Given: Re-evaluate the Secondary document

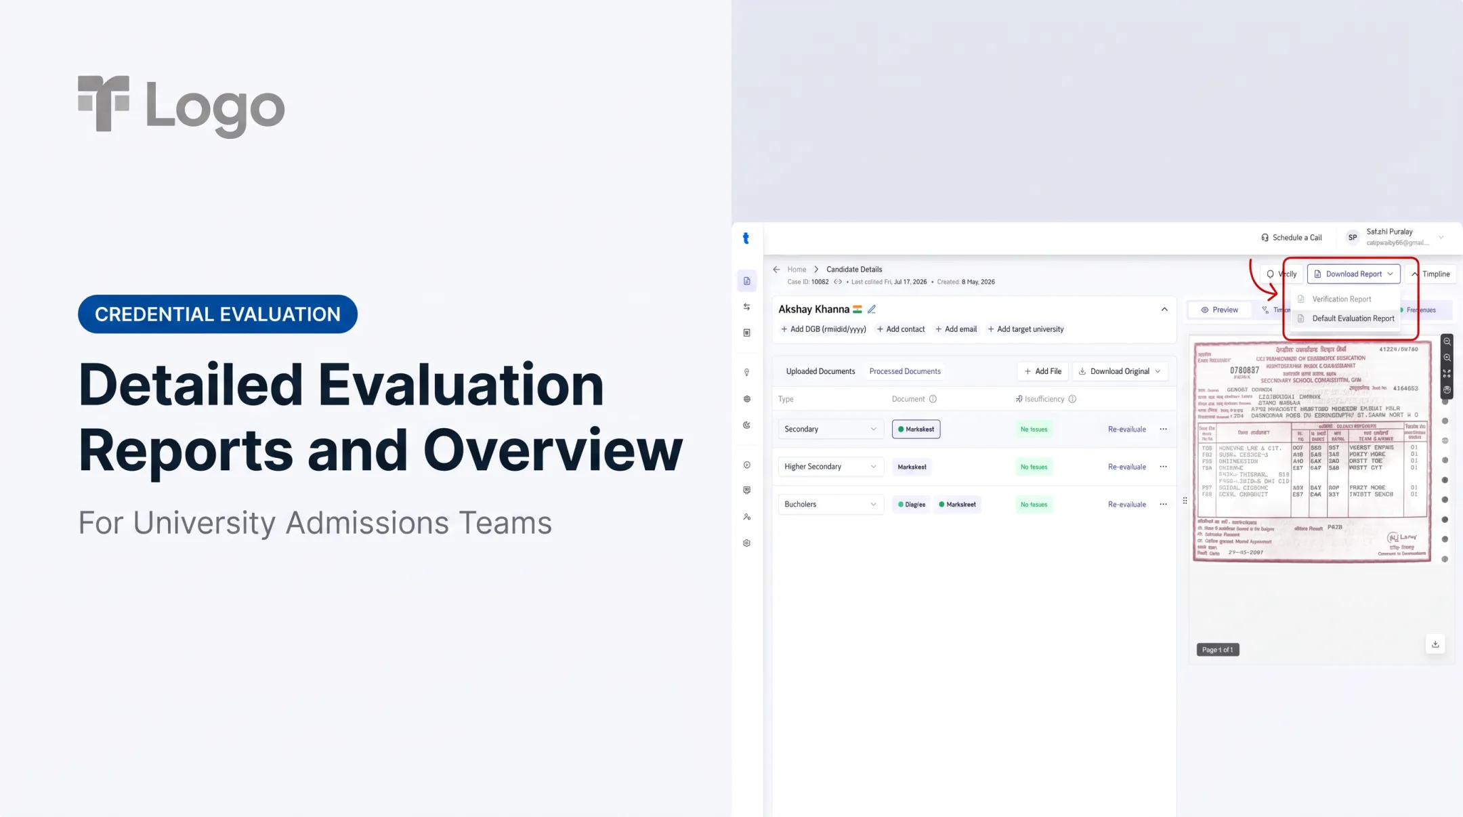Looking at the screenshot, I should [x=1126, y=429].
